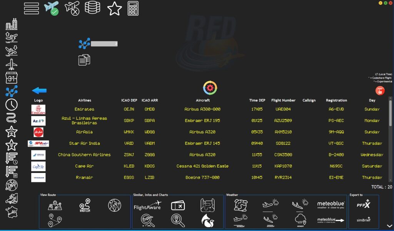Select Star Air India airline cell
394x231 pixels.
click(84, 143)
